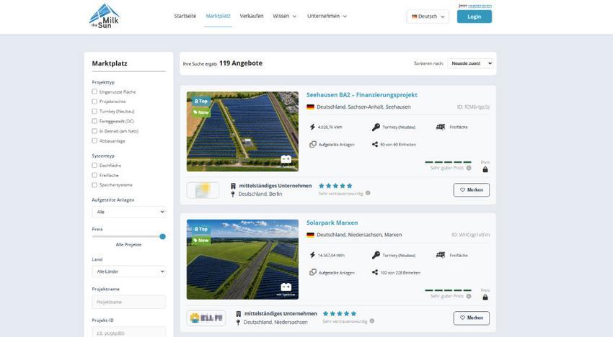
Task: Check the Turnkey (Neubau) project type
Action: pyautogui.click(x=94, y=112)
